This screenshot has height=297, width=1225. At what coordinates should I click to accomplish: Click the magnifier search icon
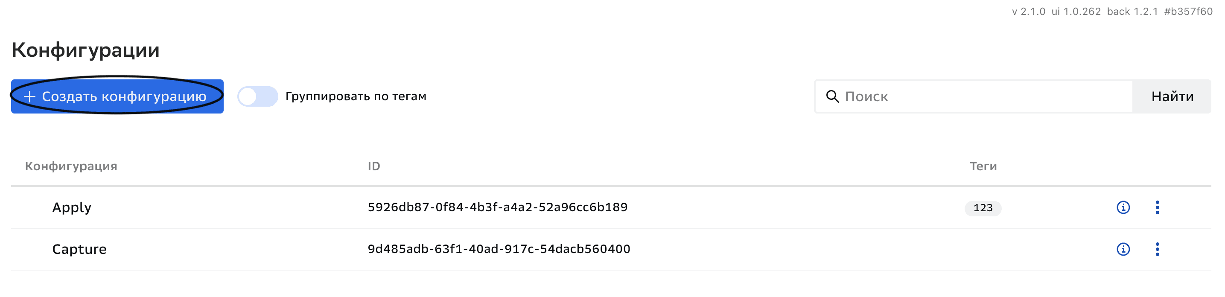click(x=832, y=96)
